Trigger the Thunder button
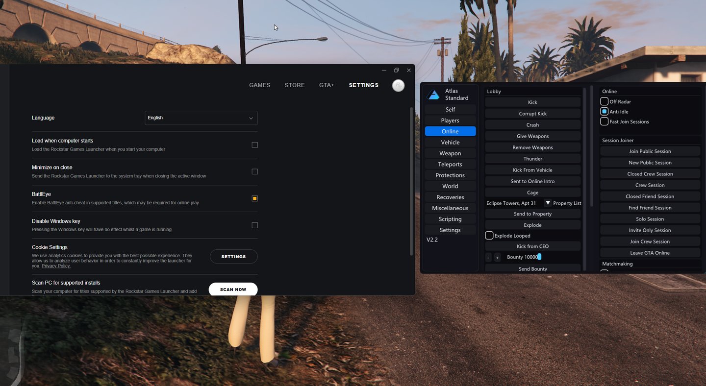The height and width of the screenshot is (386, 706). (532, 159)
